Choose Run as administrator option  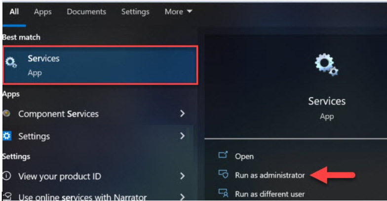click(270, 175)
